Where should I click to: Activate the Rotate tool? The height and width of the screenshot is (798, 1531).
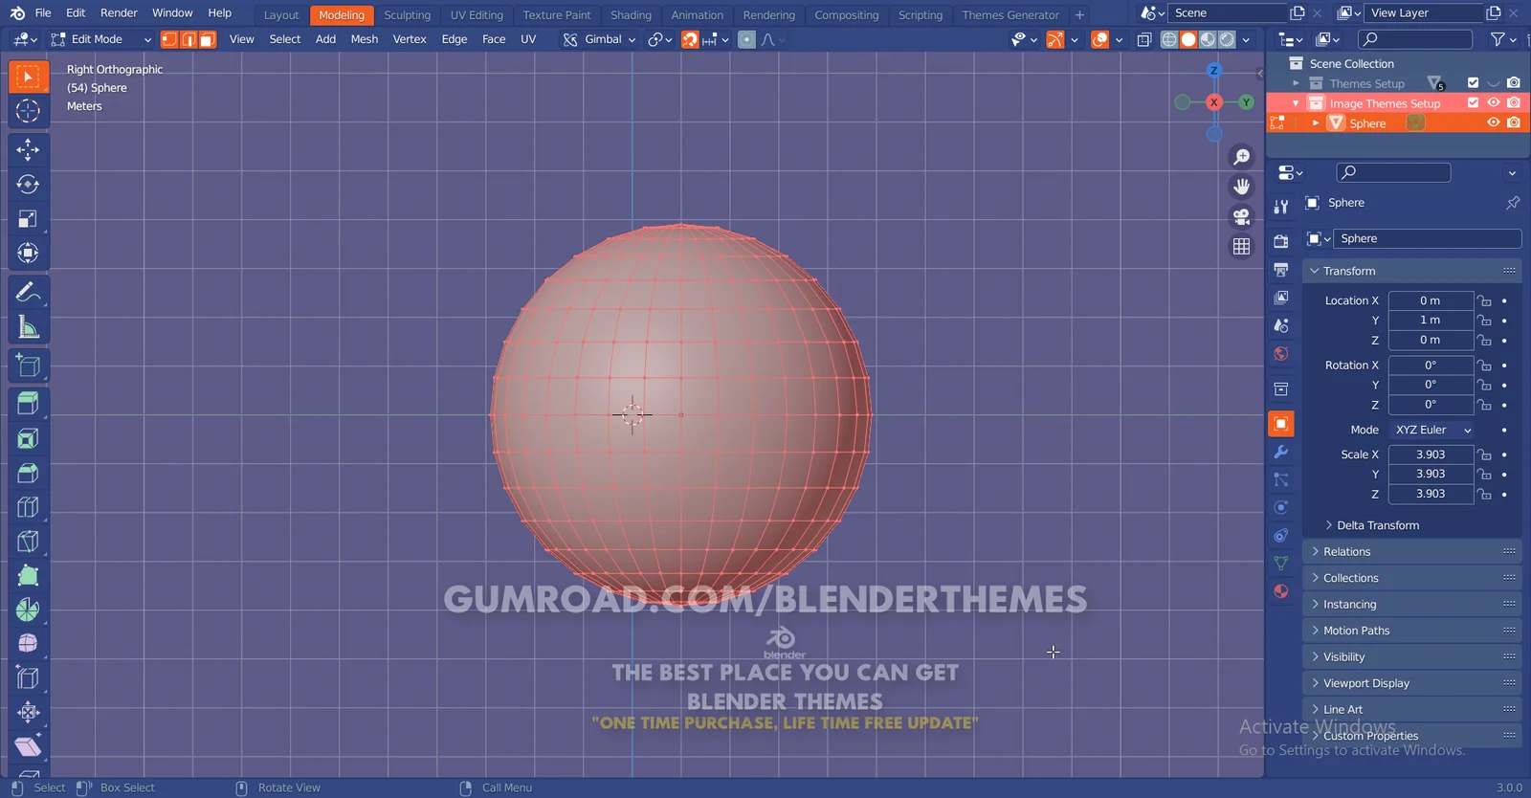(28, 185)
